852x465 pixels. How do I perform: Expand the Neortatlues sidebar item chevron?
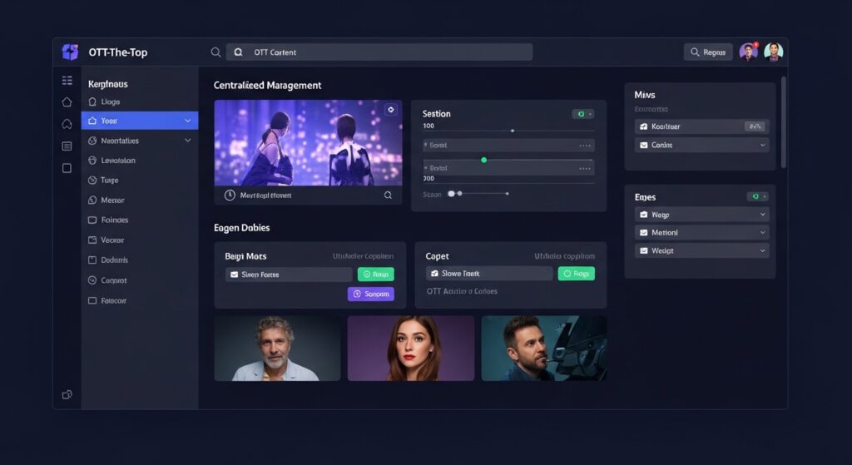(x=188, y=141)
